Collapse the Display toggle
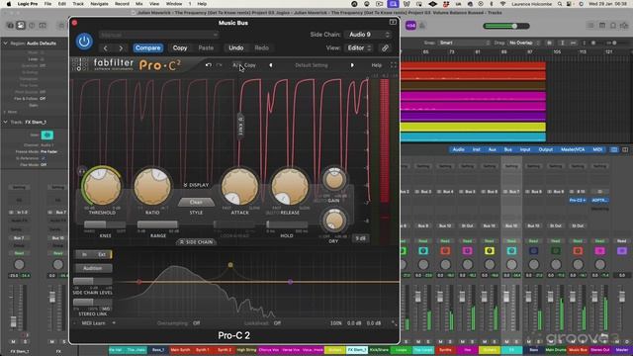Viewport: 633px width, 356px height. [x=196, y=185]
